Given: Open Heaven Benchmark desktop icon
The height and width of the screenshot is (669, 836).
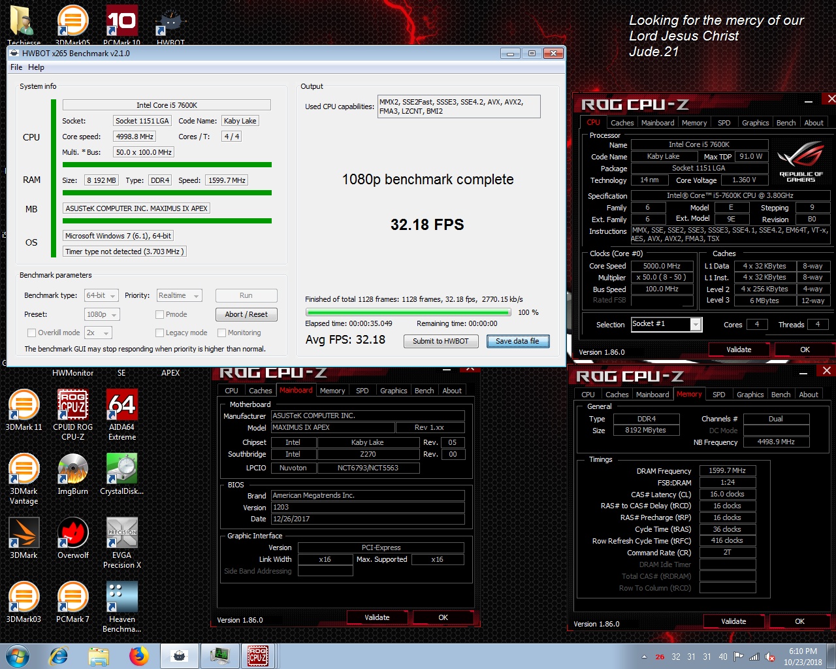Looking at the screenshot, I should pyautogui.click(x=122, y=606).
